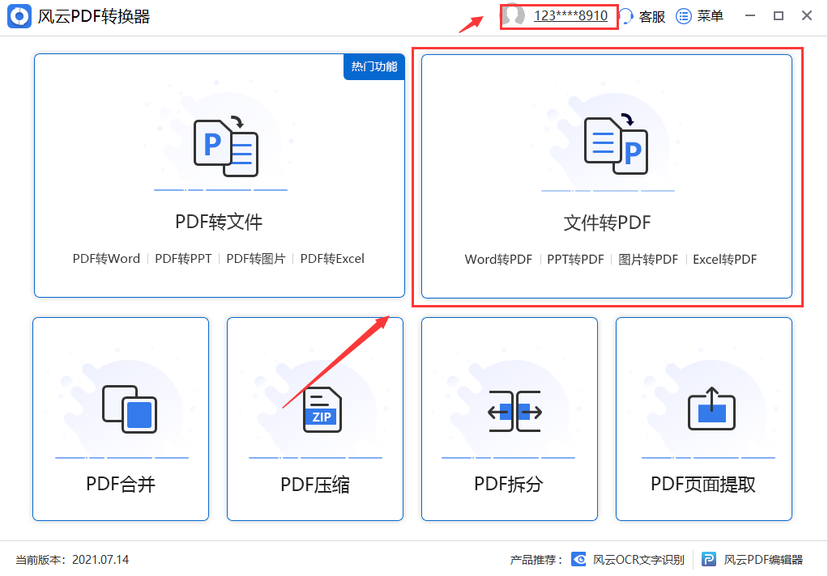
Task: Click the 风云OCR文字识别 eye icon
Action: (578, 559)
